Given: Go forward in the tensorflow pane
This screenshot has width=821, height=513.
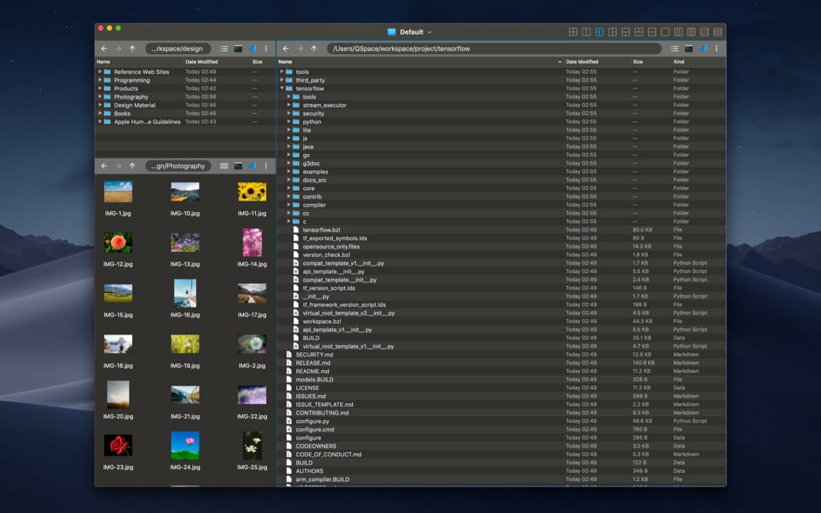Looking at the screenshot, I should pyautogui.click(x=300, y=49).
